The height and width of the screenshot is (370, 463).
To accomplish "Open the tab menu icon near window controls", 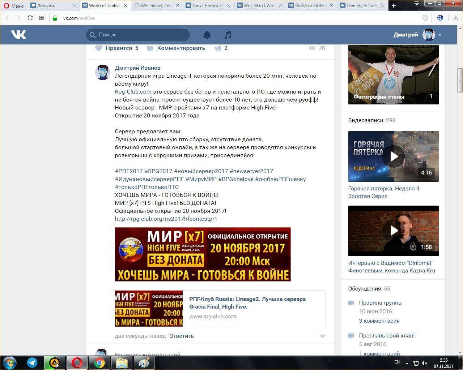I will point(417,4).
